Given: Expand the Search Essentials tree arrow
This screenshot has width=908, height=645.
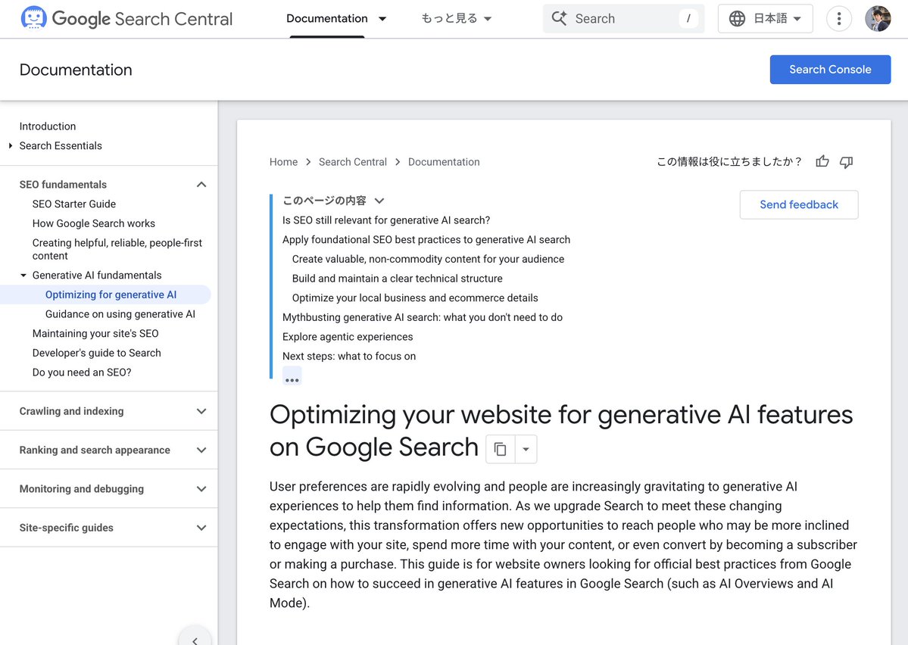Looking at the screenshot, I should pos(11,145).
